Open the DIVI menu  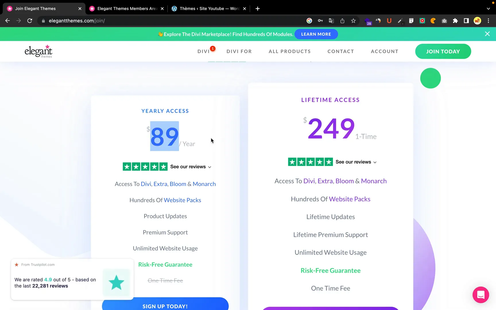point(204,51)
